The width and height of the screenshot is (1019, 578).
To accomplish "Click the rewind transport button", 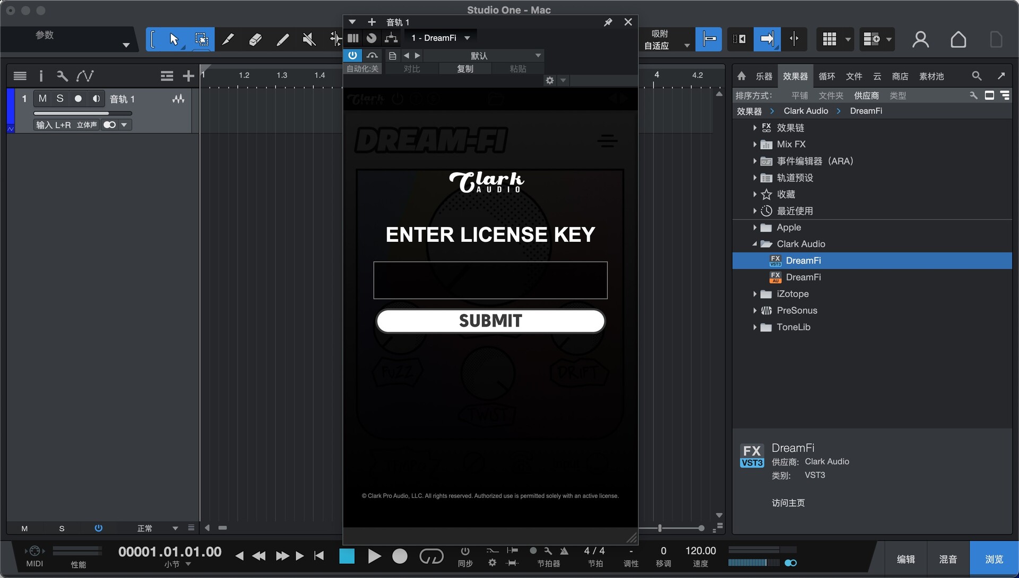I will [x=258, y=556].
